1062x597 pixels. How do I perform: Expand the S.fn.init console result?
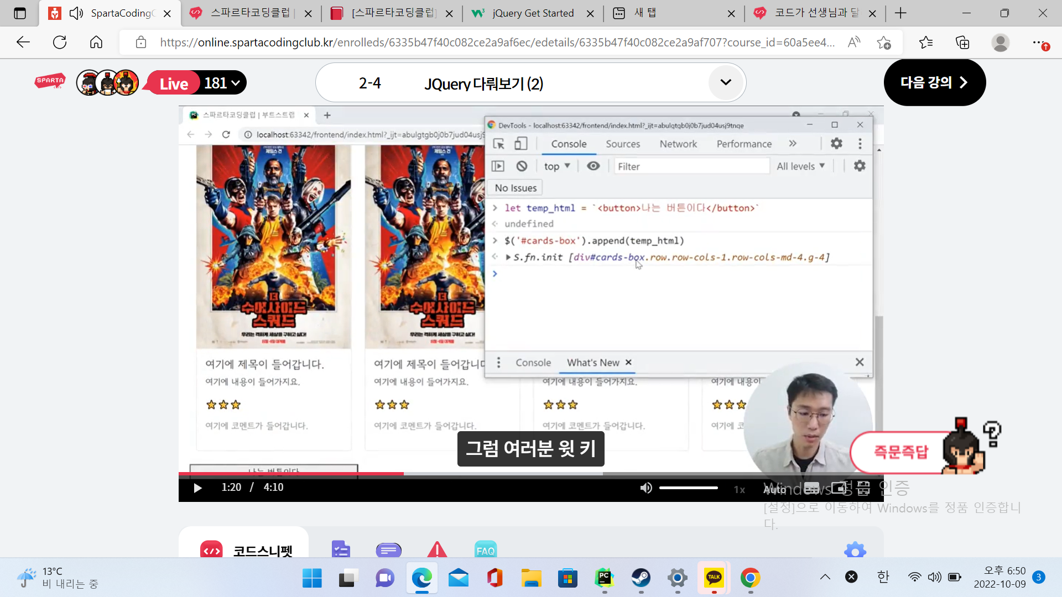pos(508,257)
